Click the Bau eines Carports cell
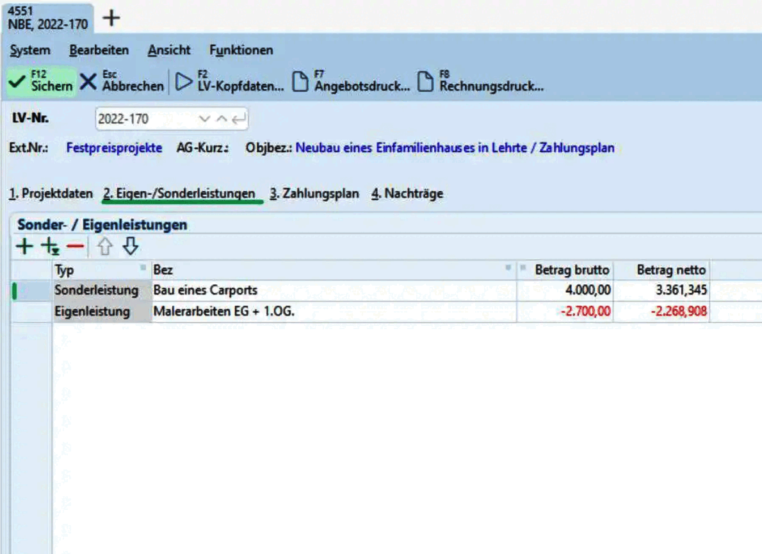Viewport: 762px width, 554px height. (334, 290)
